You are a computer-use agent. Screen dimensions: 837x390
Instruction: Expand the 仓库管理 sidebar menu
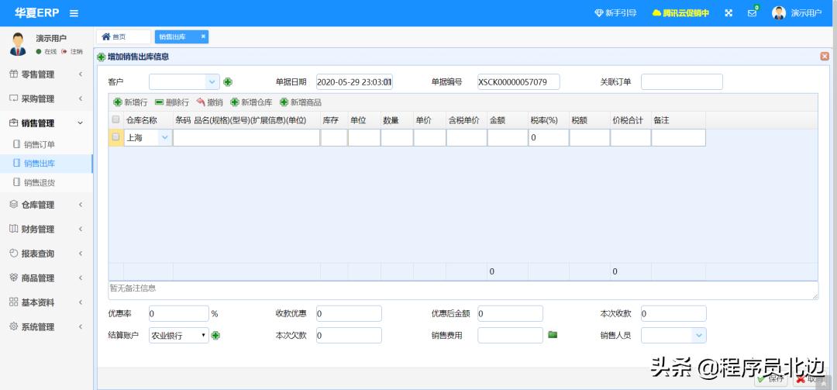pos(46,205)
